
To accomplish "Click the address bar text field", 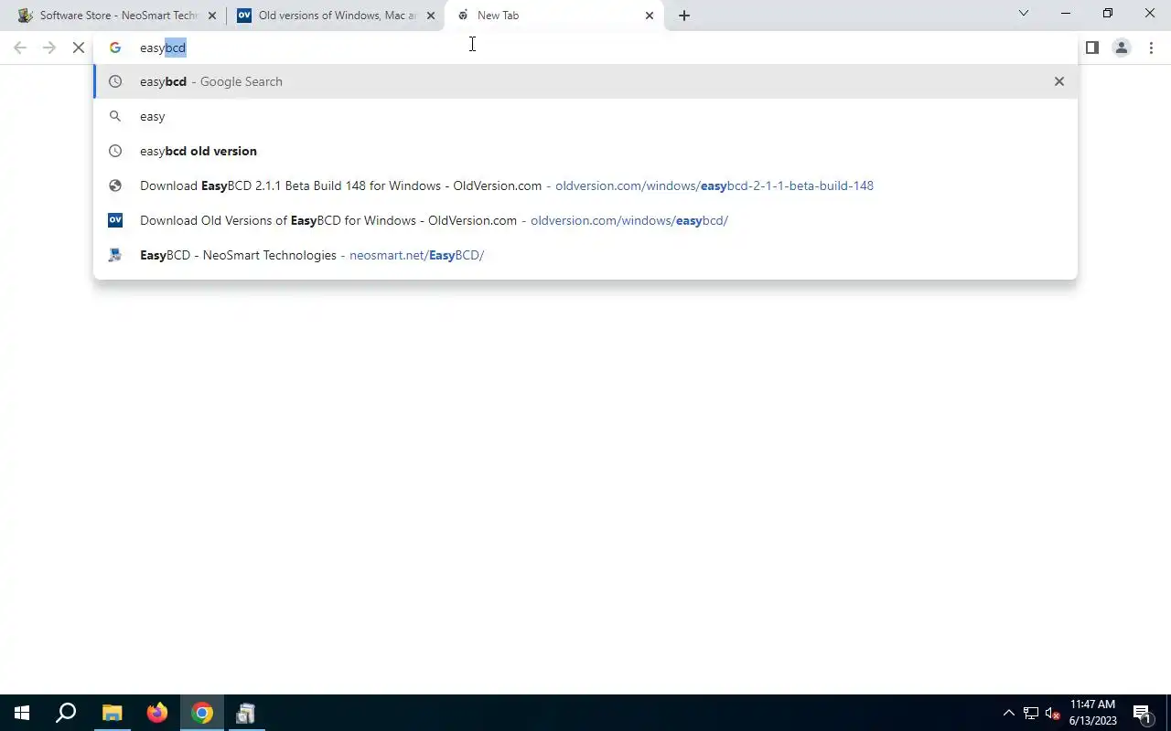I will (x=585, y=48).
